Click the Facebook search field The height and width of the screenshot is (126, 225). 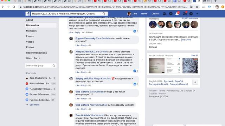tap(66, 14)
